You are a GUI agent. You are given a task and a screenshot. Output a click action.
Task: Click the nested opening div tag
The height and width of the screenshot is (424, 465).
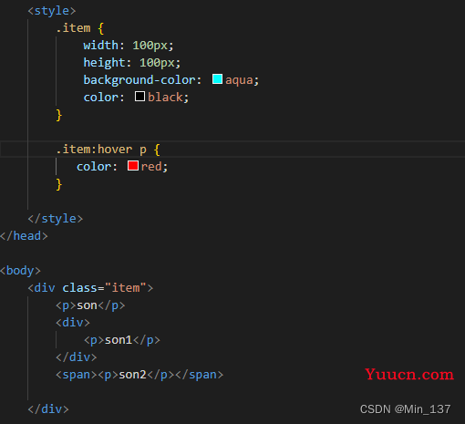73,322
